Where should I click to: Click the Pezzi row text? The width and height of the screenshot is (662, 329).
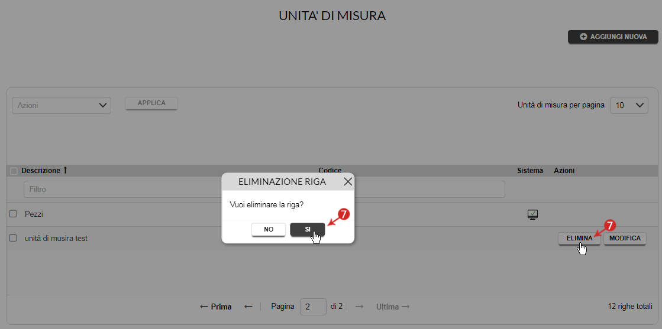[34, 214]
